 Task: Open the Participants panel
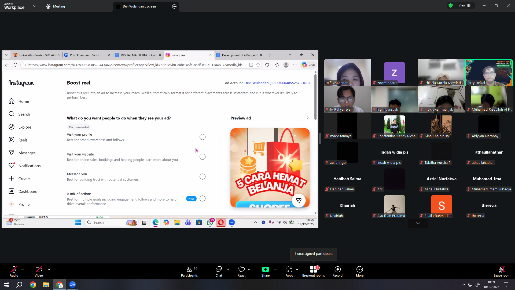189,271
